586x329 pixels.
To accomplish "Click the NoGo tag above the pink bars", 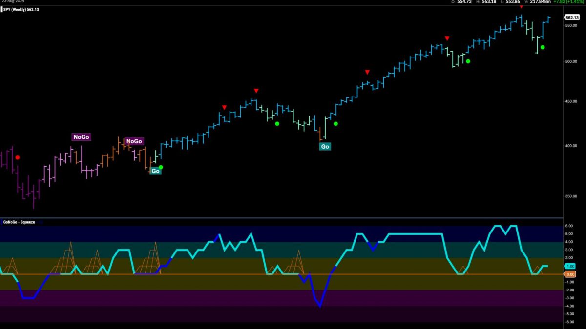I will [x=82, y=137].
